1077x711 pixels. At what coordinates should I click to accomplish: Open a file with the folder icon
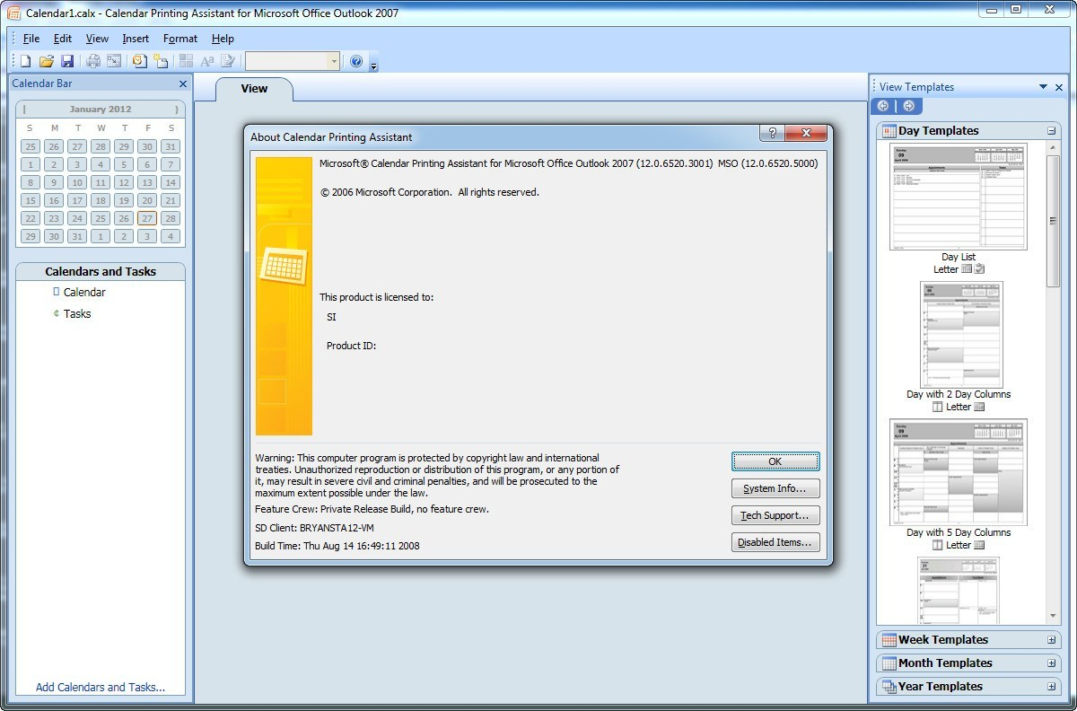(47, 61)
